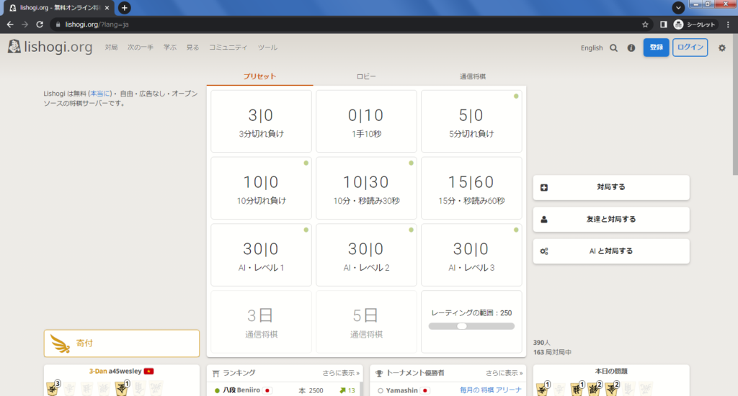The width and height of the screenshot is (738, 396).
Task: Open the 対局 menu
Action: 111,48
